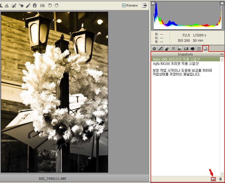Open the Snapshots panel flyout menu
Image resolution: width=225 pixels, height=183 pixels.
pyautogui.click(x=222, y=54)
